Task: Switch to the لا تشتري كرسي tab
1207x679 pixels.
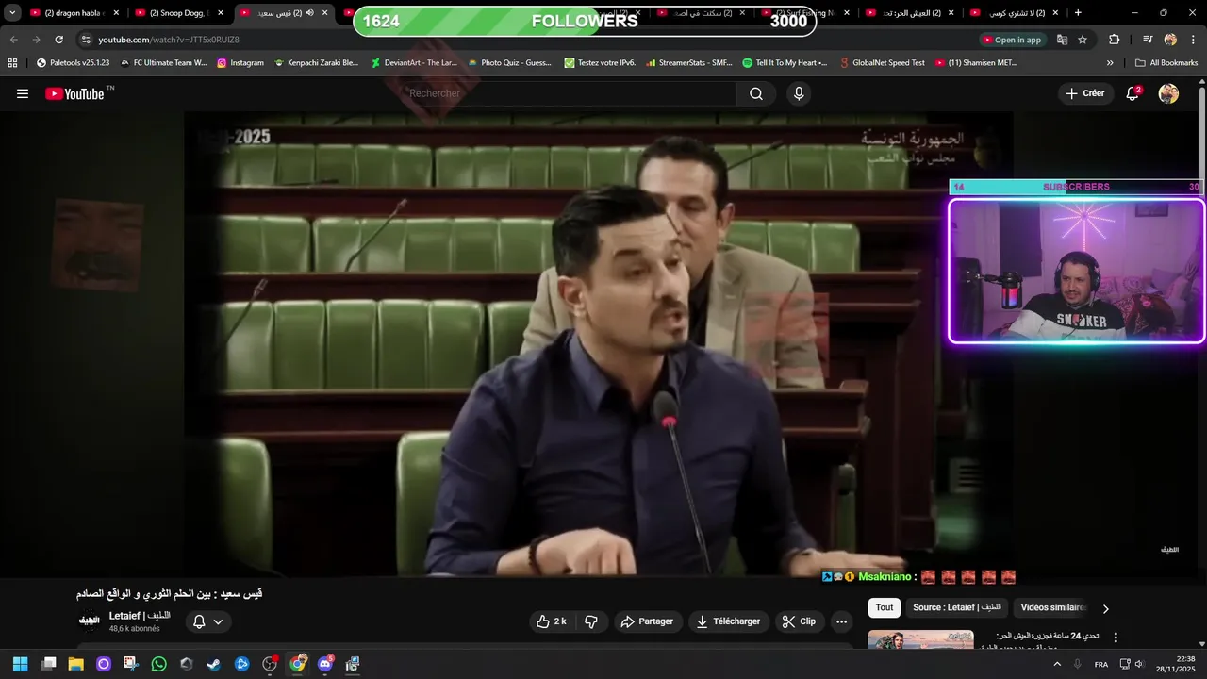Action: [x=1014, y=13]
